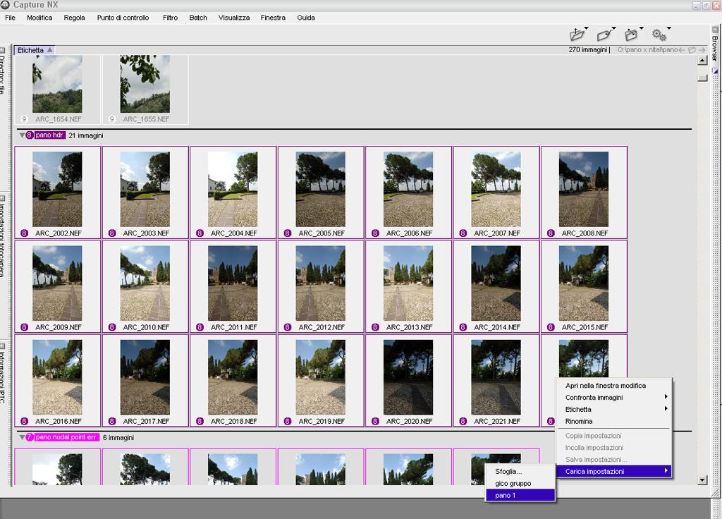This screenshot has width=722, height=519.
Task: Open the Batch menu
Action: (198, 18)
